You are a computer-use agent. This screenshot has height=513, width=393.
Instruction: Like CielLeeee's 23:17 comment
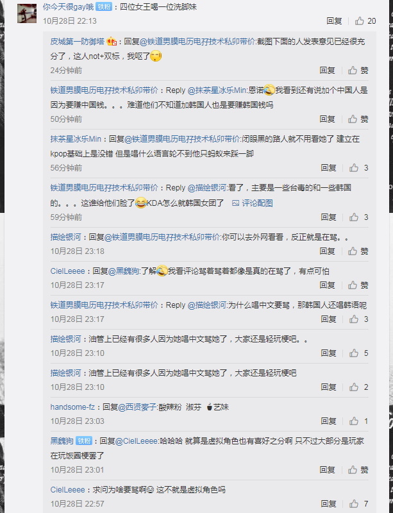pos(358,285)
